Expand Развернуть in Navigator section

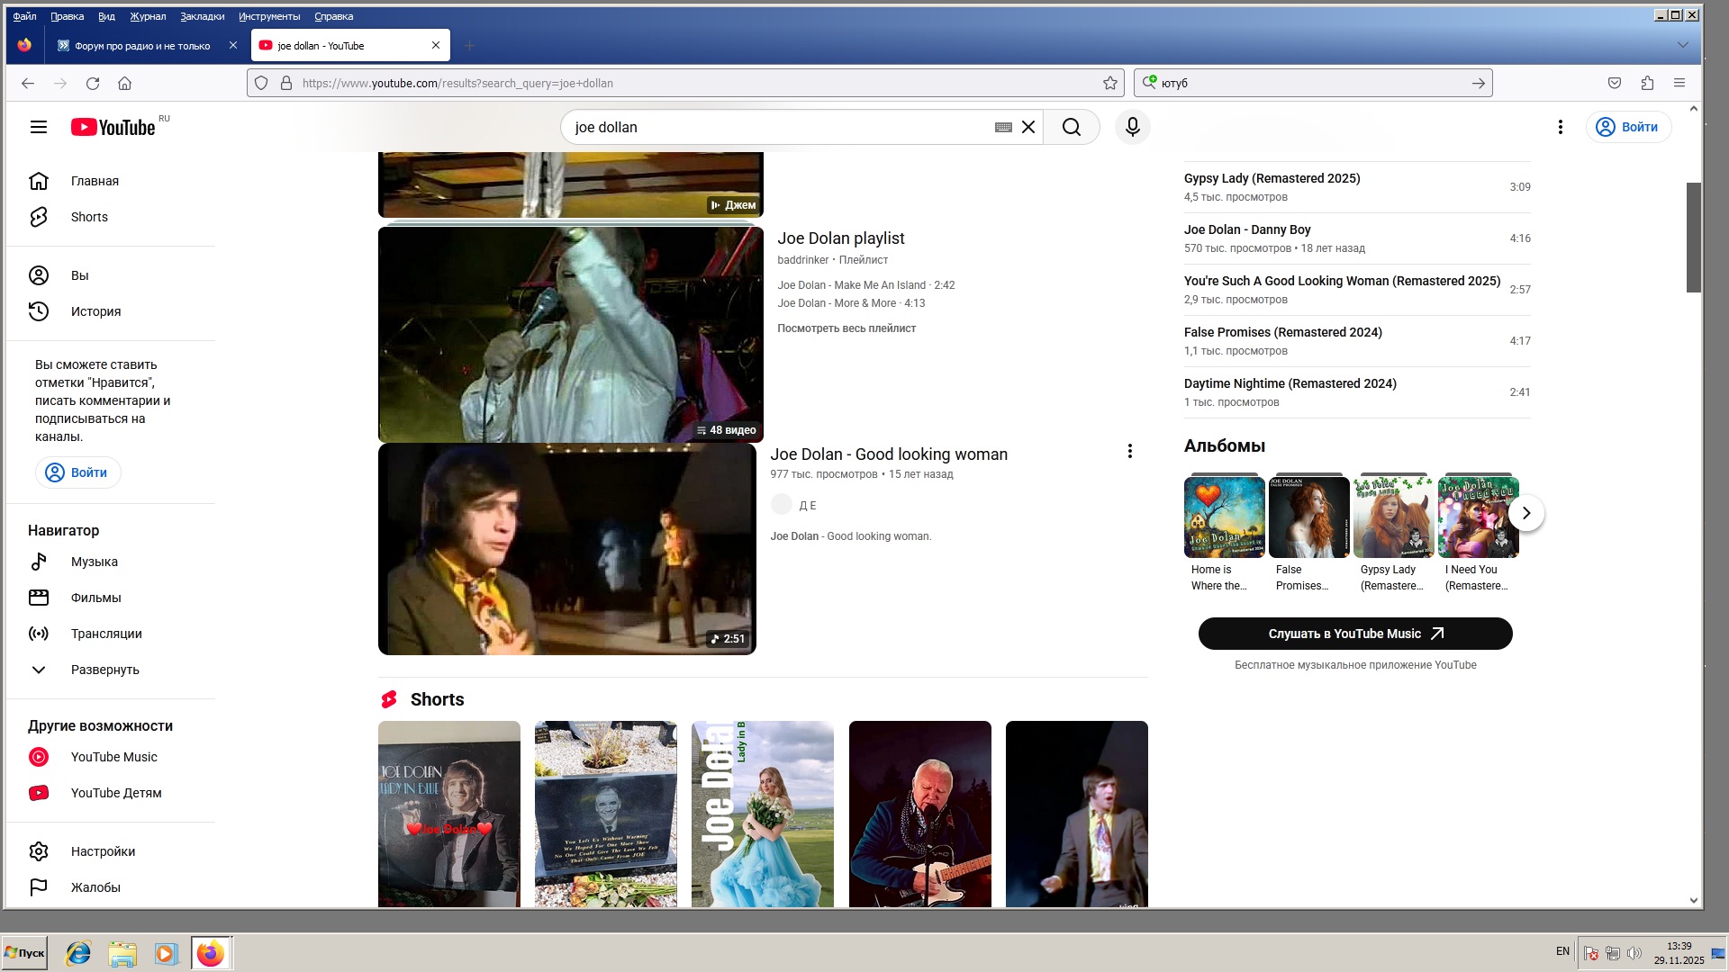pyautogui.click(x=104, y=670)
